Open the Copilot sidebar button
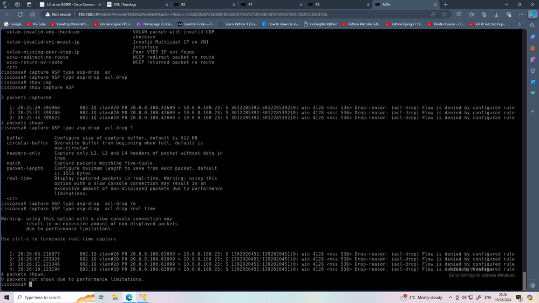The width and height of the screenshot is (539, 303). click(533, 15)
